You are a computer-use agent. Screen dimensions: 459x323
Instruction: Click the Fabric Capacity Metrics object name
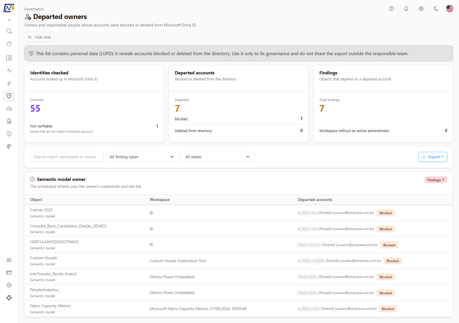50,306
